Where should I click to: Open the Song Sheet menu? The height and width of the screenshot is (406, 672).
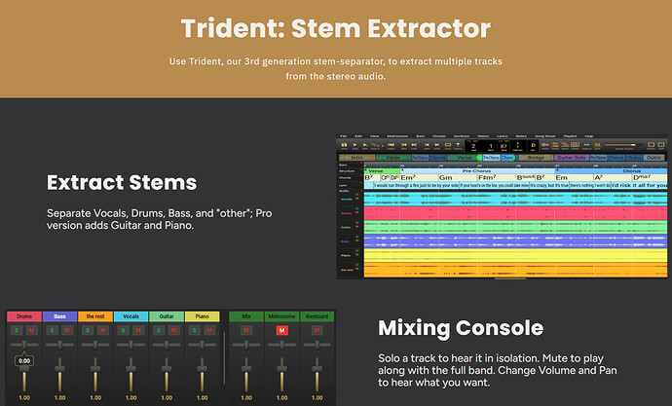pos(545,136)
